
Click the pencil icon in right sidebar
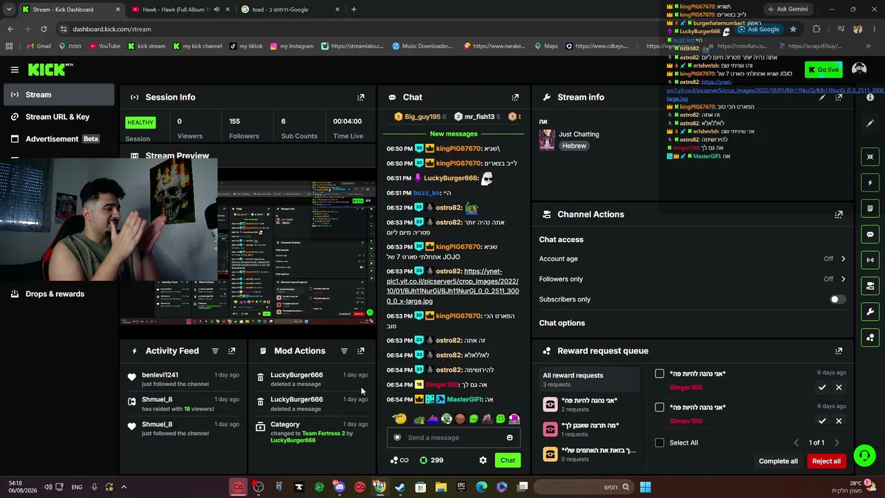click(x=870, y=123)
